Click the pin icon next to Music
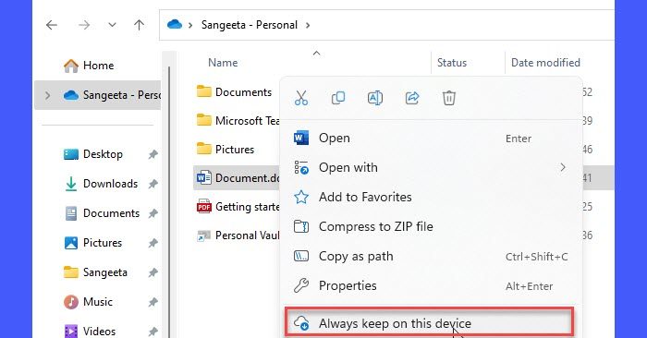This screenshot has width=647, height=338. pyautogui.click(x=153, y=302)
